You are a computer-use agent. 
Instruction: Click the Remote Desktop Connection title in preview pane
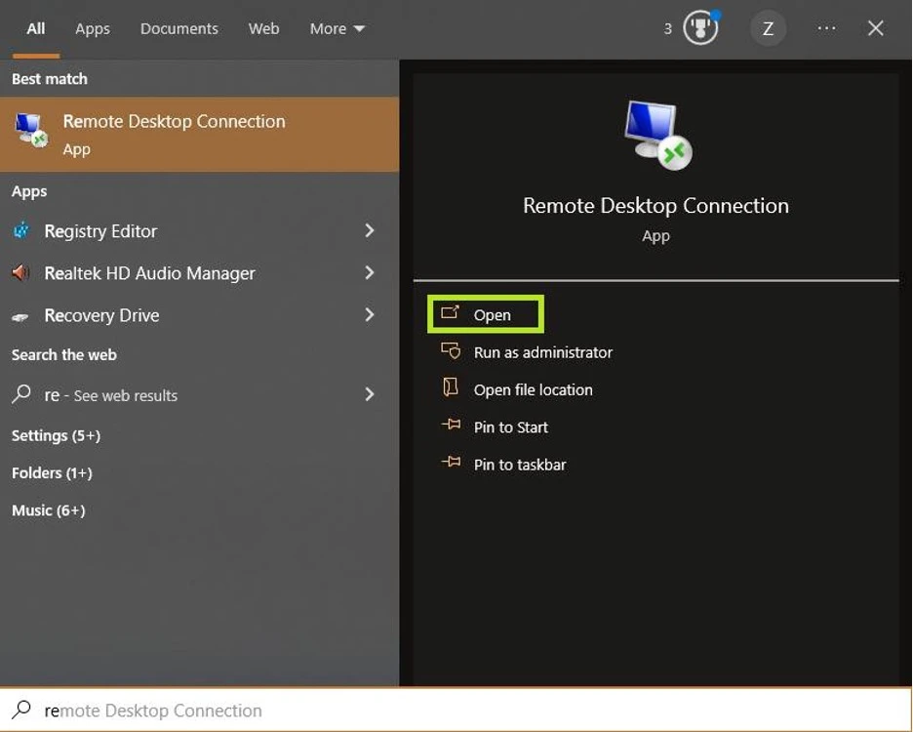(655, 206)
